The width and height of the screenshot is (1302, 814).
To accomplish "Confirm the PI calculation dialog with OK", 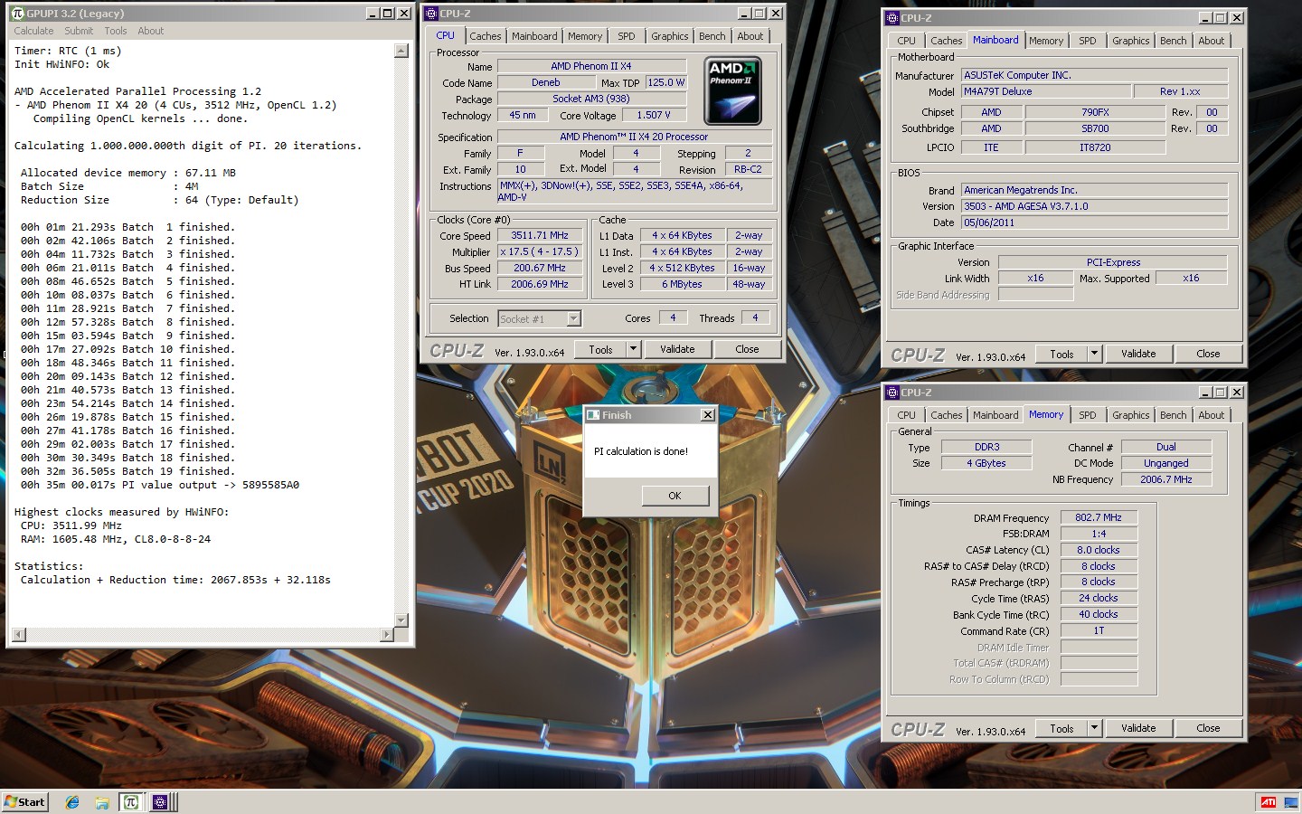I will pyautogui.click(x=675, y=496).
